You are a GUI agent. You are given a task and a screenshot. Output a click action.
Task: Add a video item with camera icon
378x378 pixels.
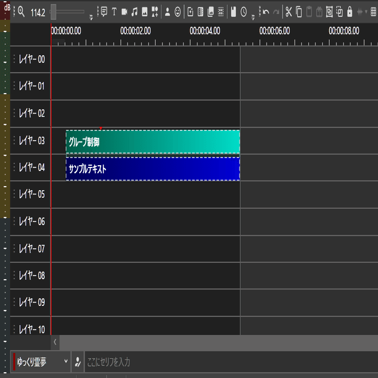pyautogui.click(x=124, y=12)
